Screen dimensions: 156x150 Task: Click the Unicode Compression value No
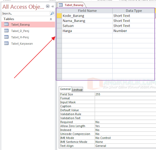125,134
